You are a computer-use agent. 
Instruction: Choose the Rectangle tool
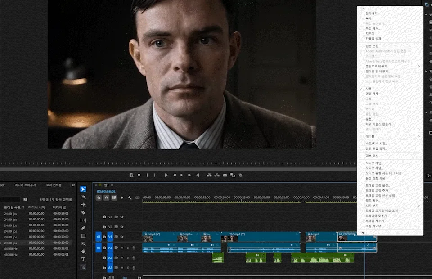(83, 236)
